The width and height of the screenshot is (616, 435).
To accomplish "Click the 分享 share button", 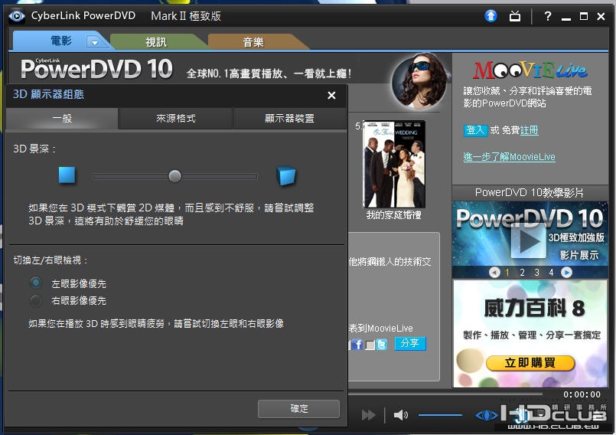I will point(410,343).
